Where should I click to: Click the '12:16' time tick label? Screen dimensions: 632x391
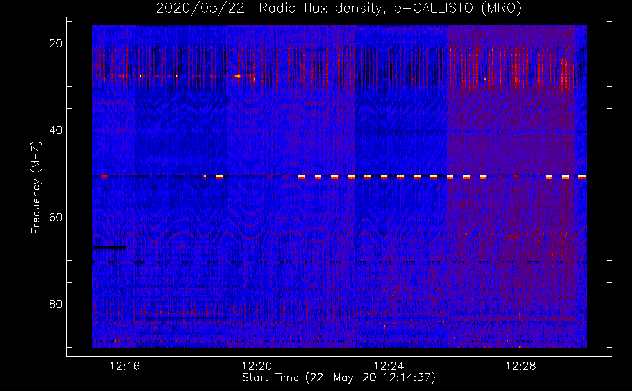125,366
